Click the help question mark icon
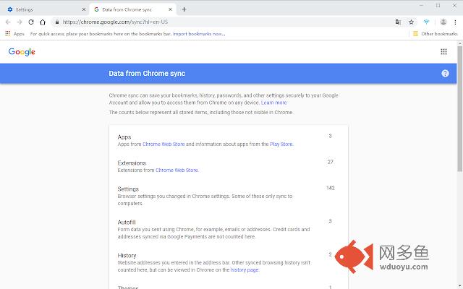The image size is (463, 289). tap(445, 74)
